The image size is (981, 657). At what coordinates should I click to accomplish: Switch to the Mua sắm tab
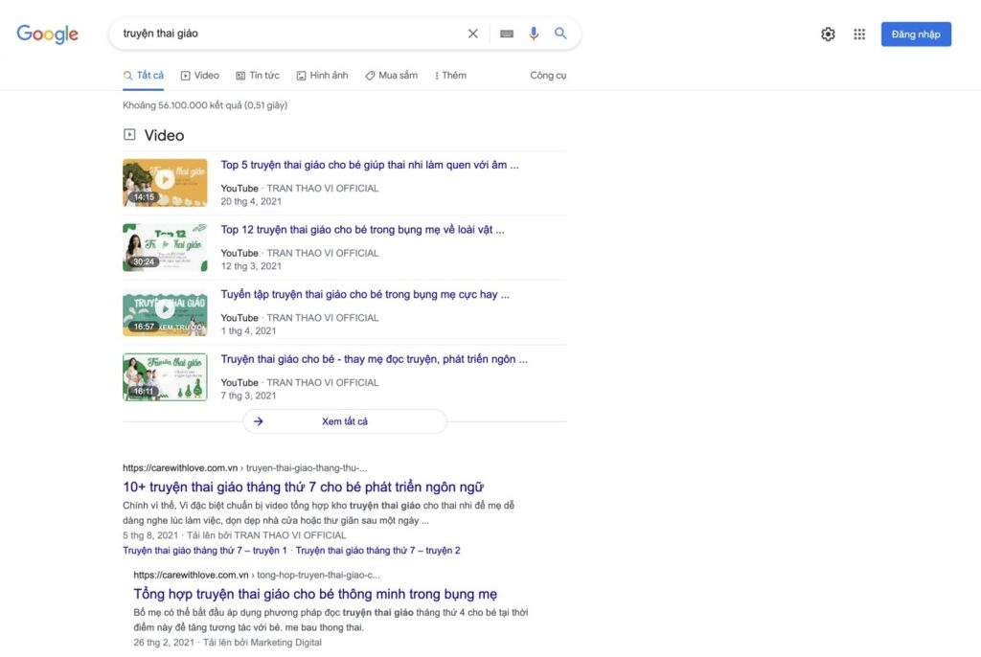(x=392, y=75)
